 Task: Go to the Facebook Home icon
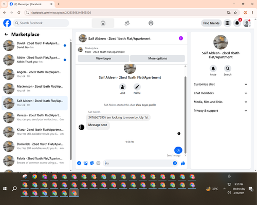click(x=103, y=23)
